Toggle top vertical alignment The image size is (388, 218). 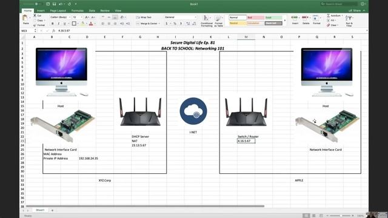[103, 18]
